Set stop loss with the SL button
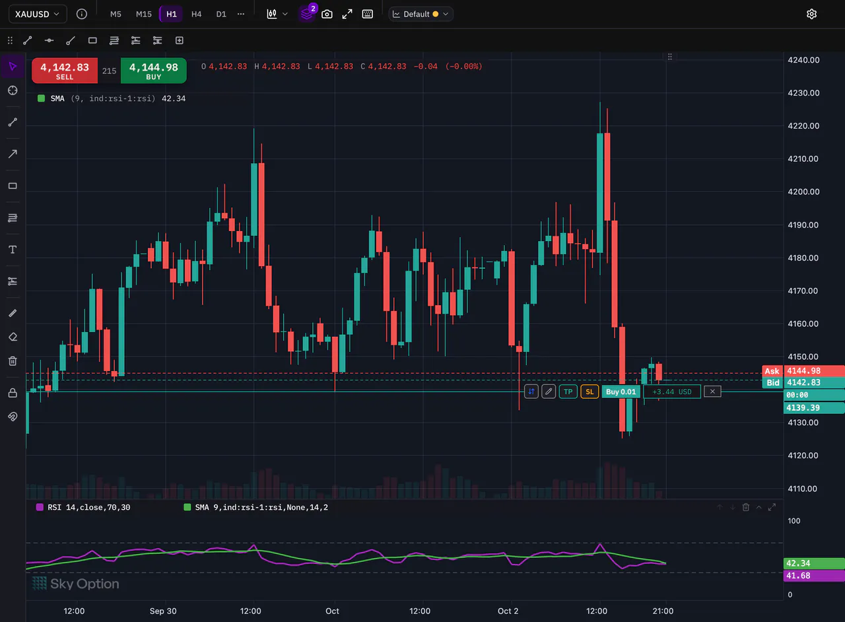This screenshot has width=845, height=622. (x=590, y=392)
